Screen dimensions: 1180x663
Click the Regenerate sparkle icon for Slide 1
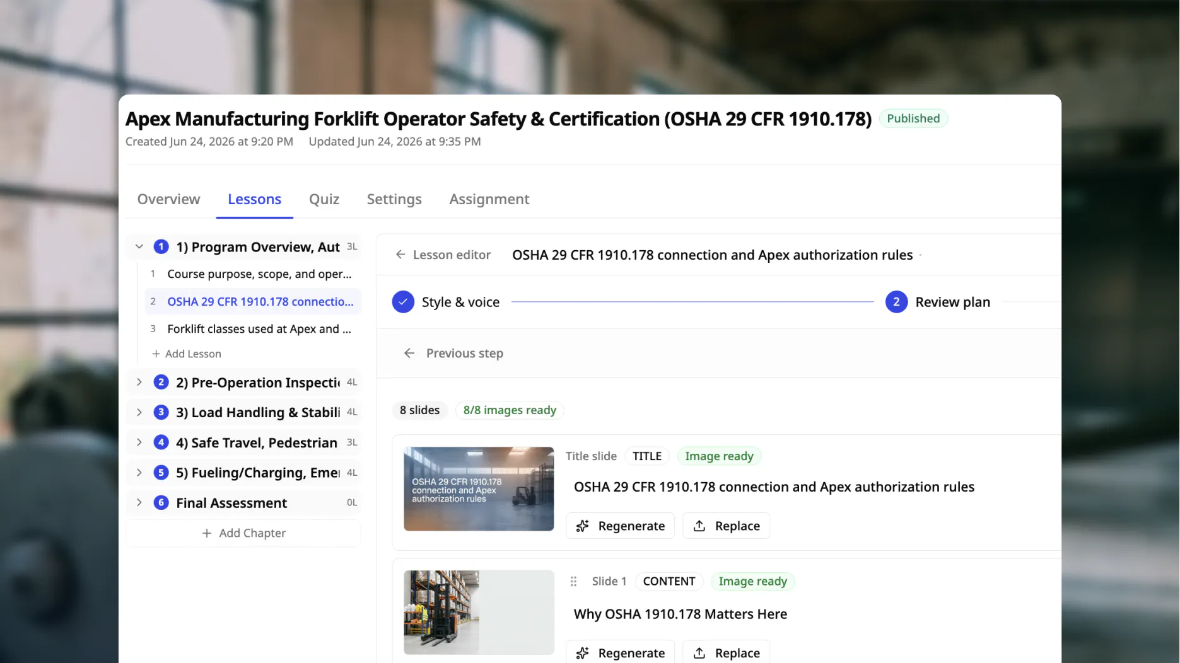pos(583,653)
